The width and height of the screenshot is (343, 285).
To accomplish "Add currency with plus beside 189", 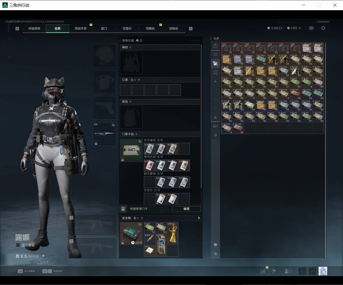I will point(300,28).
